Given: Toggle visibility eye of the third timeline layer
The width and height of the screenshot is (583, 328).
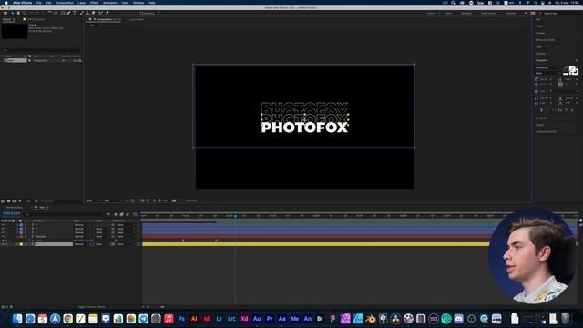Looking at the screenshot, I should click(3, 232).
